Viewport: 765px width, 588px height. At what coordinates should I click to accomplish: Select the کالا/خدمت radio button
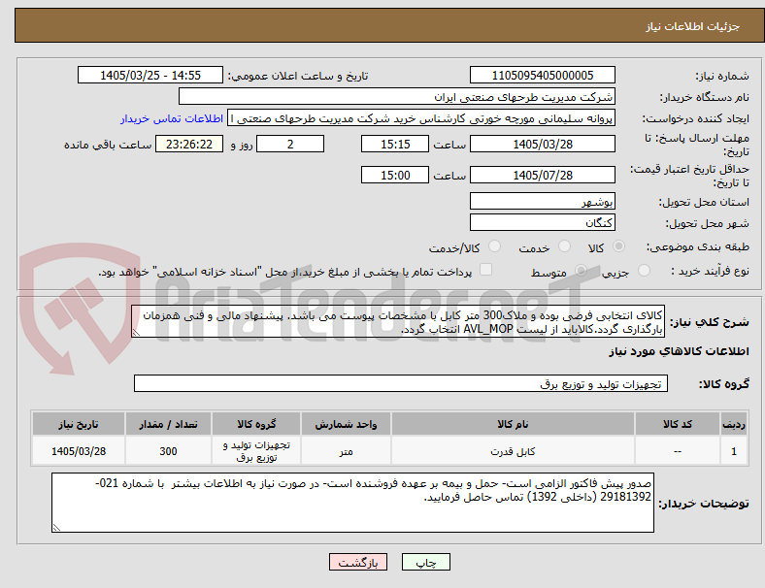495,246
